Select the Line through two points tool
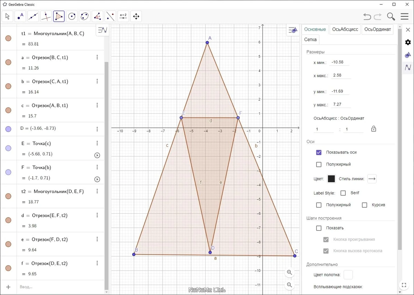 coord(33,16)
